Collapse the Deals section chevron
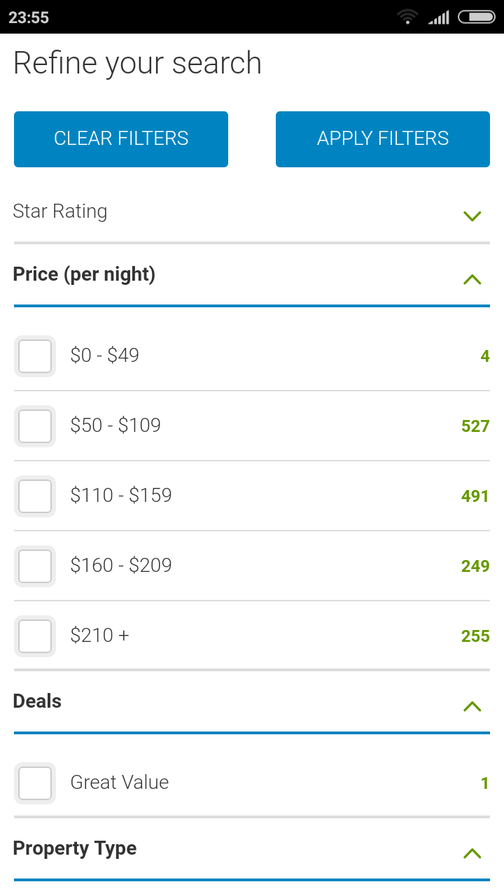504x896 pixels. 472,706
